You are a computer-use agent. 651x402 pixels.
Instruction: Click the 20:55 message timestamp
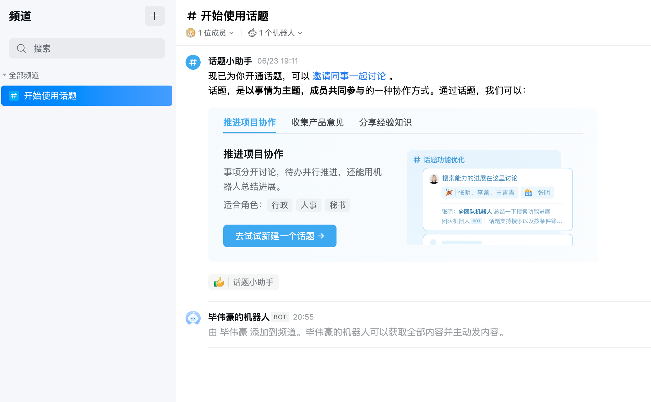tap(303, 317)
